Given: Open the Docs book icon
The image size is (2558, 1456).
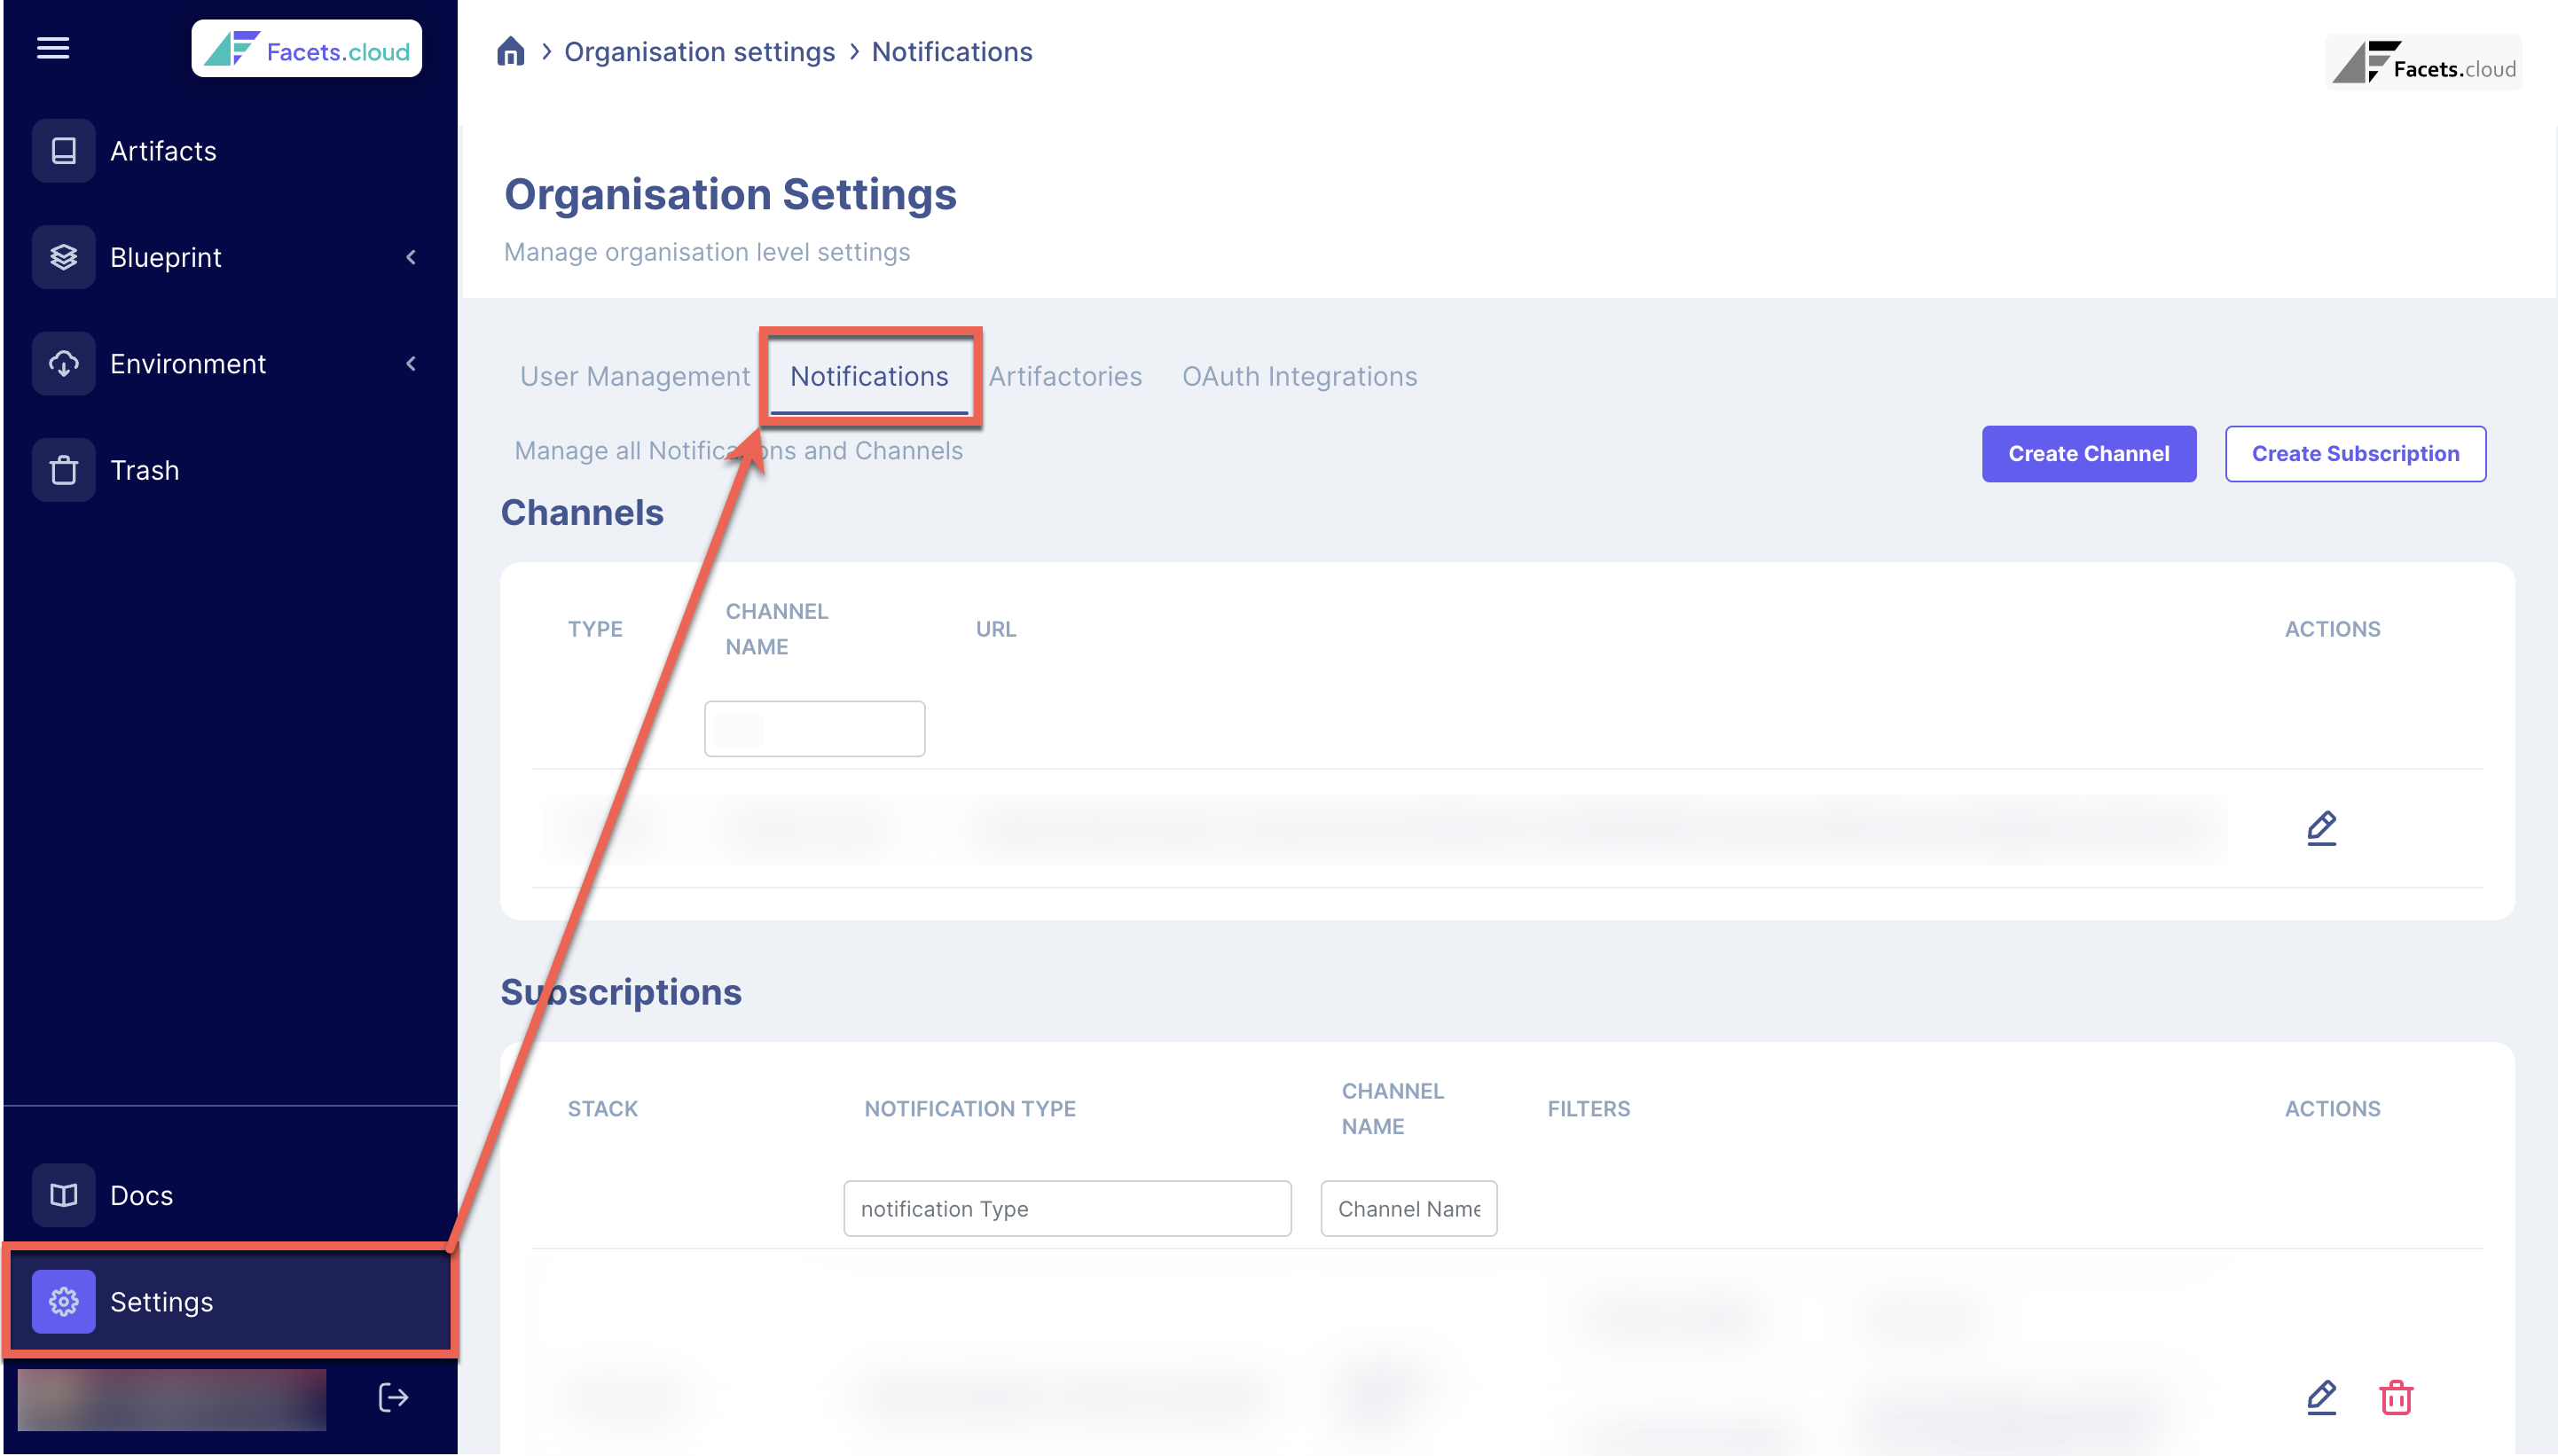Looking at the screenshot, I should pos(64,1195).
